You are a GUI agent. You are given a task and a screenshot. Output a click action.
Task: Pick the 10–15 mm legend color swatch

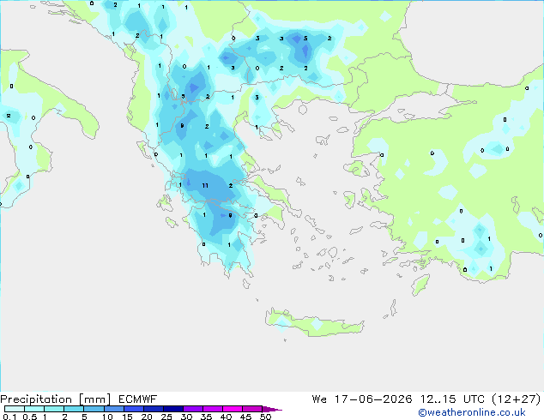[x=114, y=409]
